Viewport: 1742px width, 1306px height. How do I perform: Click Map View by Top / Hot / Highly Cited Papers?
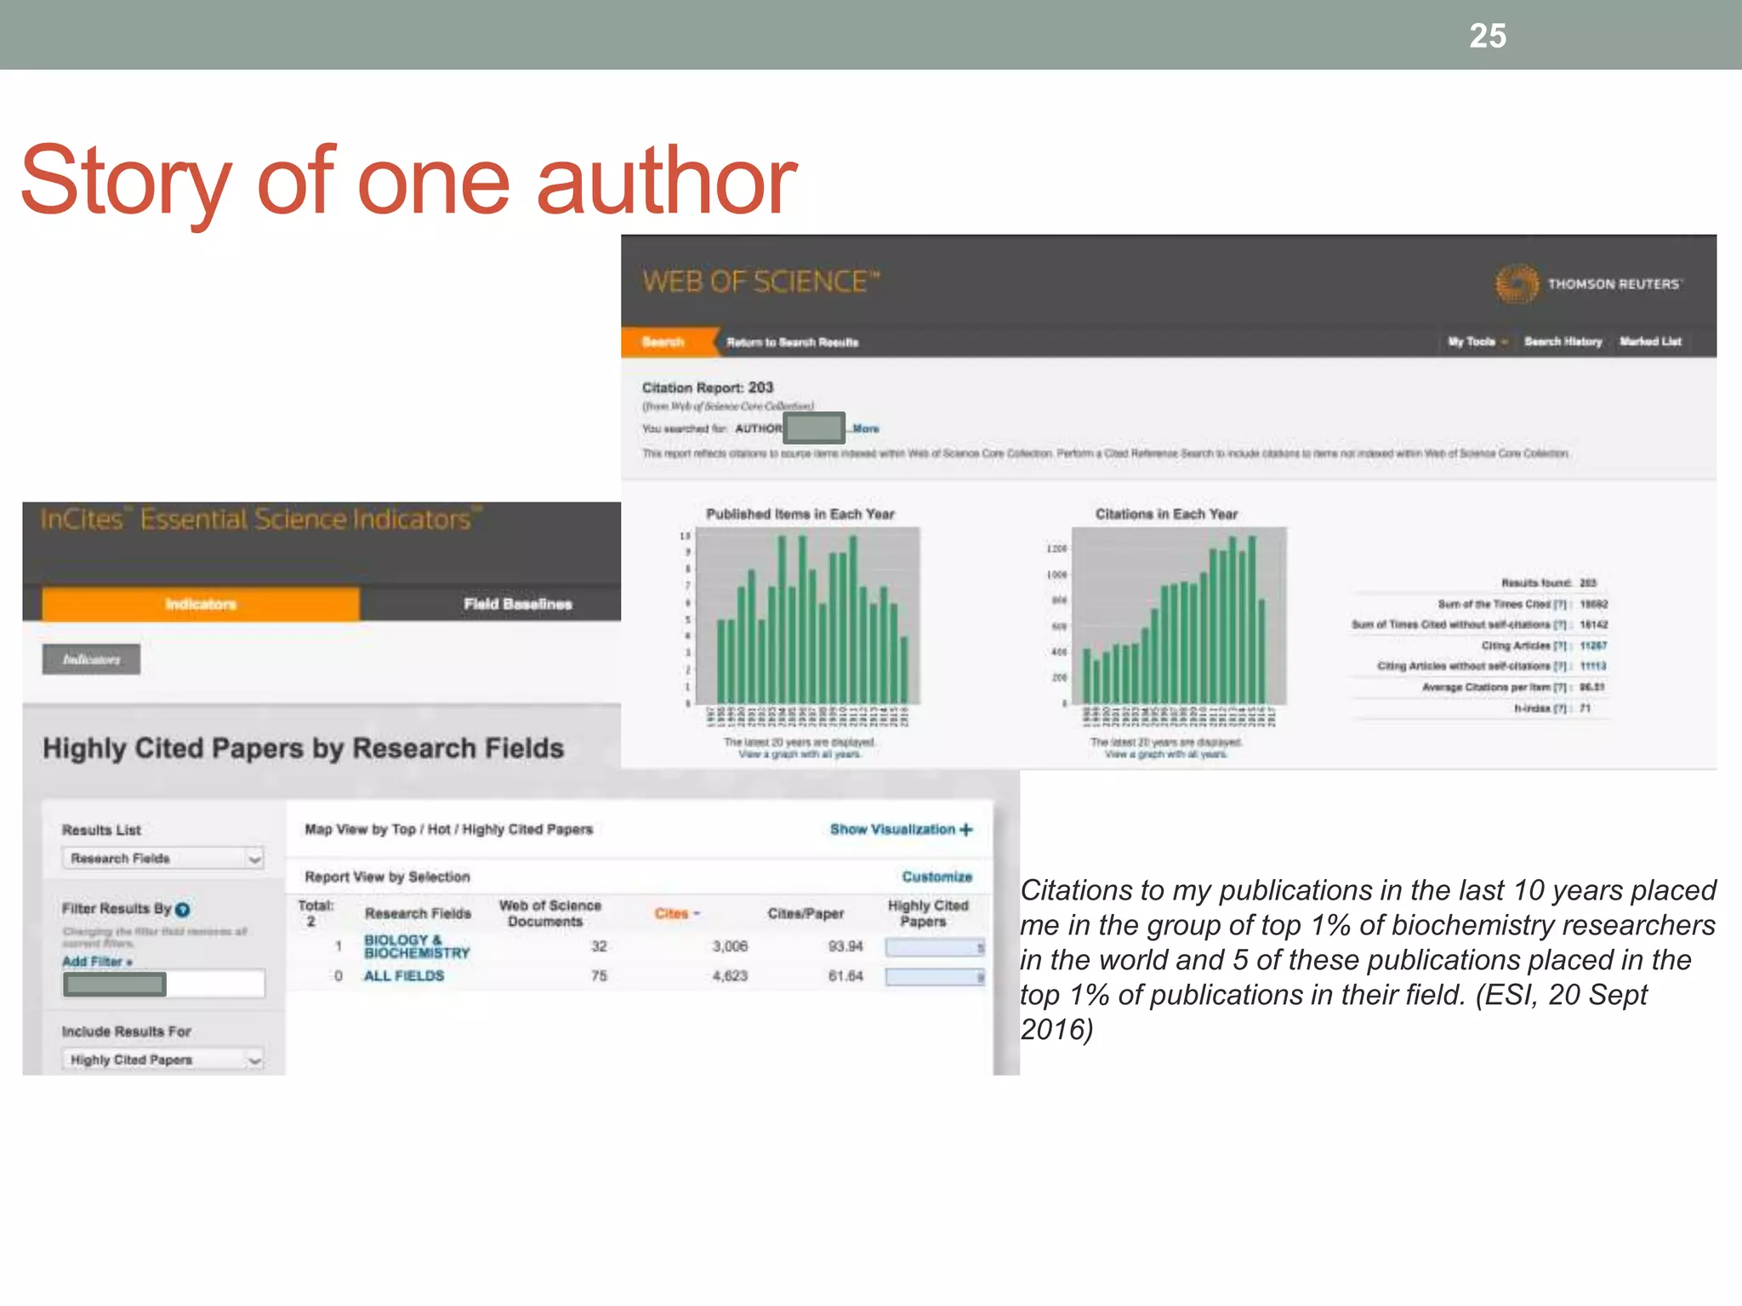448,829
